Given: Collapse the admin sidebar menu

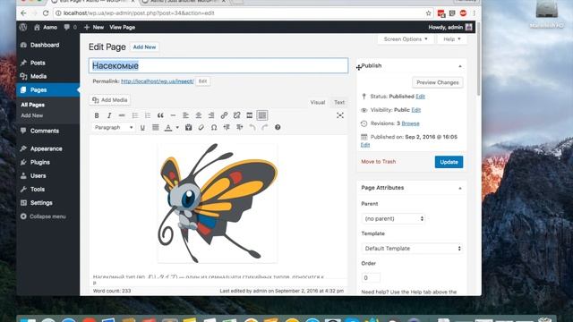Looking at the screenshot, I should 44,216.
